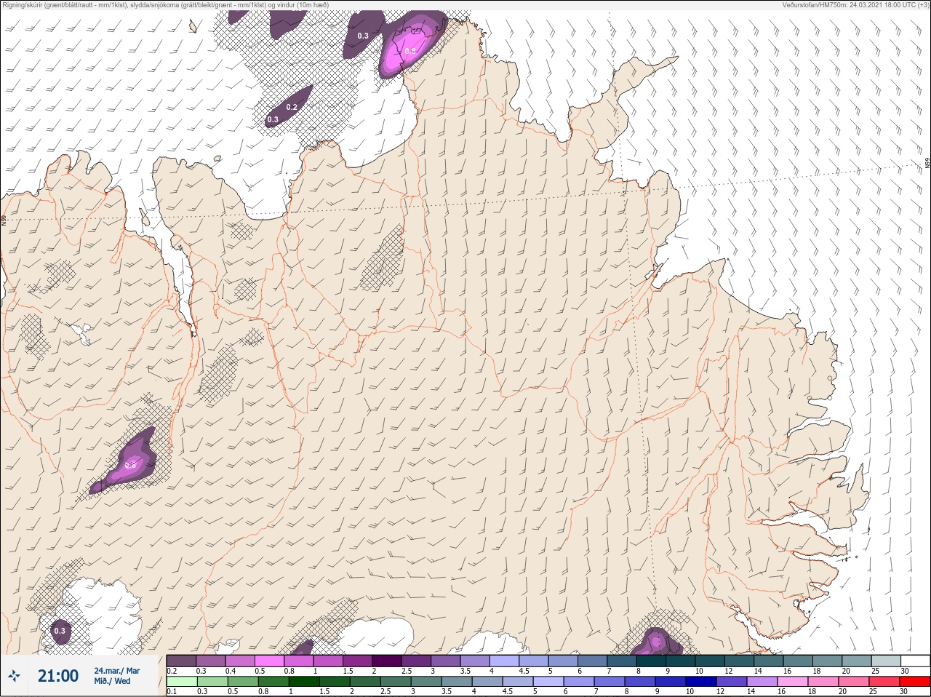Pick the top-row dark teal swatch starting at 9

(681, 661)
